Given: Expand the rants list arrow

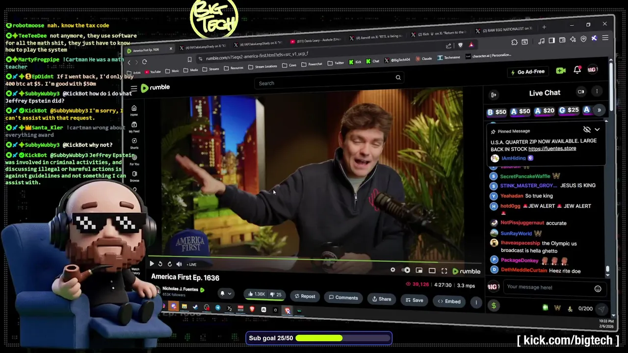Looking at the screenshot, I should click(599, 110).
